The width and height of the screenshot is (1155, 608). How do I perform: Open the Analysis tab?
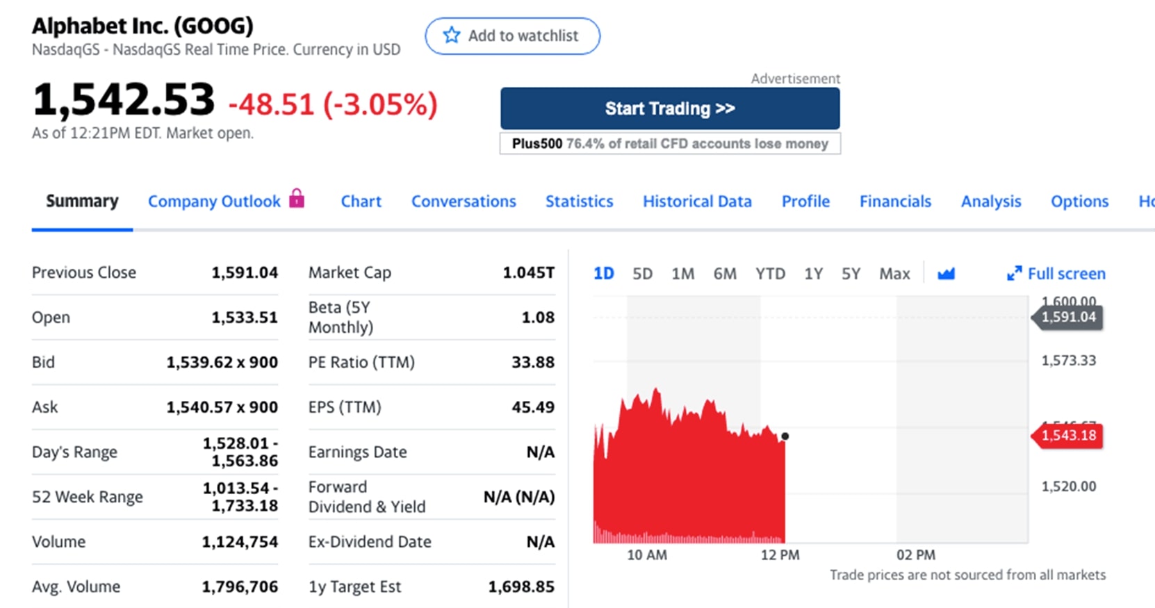(x=991, y=202)
